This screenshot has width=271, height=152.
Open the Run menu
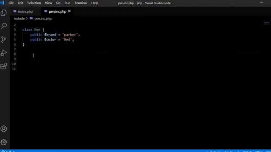coord(67,3)
